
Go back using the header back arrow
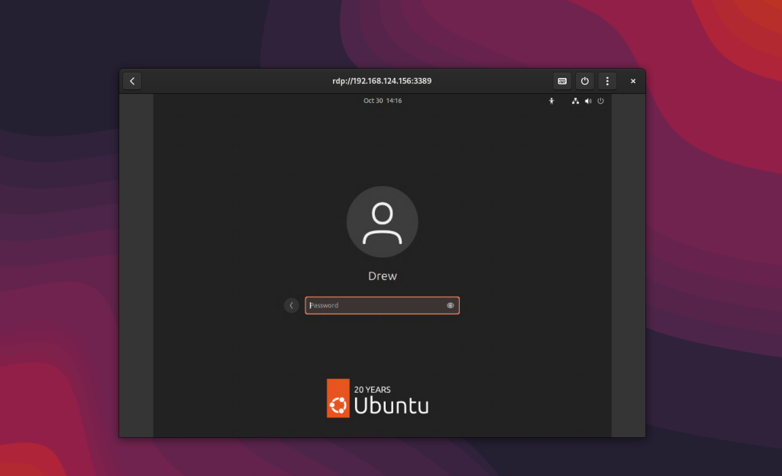pyautogui.click(x=132, y=81)
